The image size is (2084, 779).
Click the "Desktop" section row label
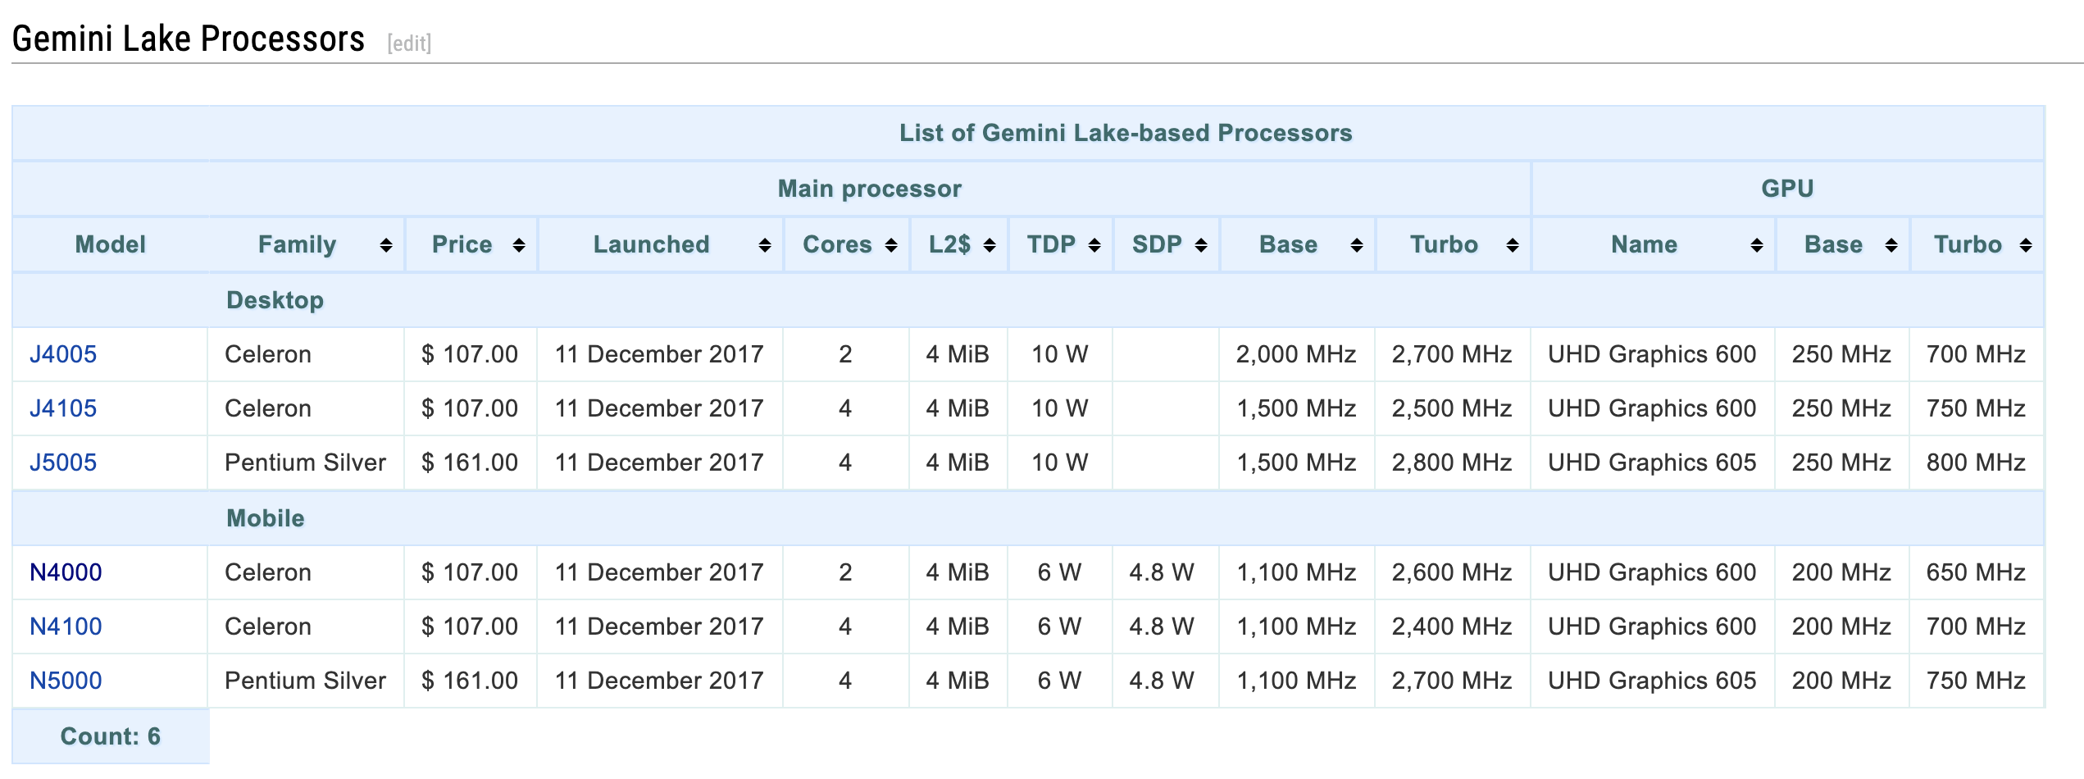click(275, 300)
